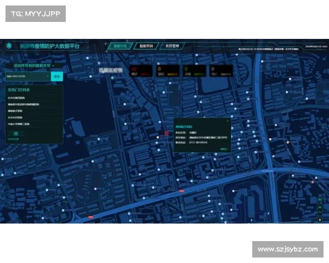Click the red confirmed cases counter card
The height and width of the screenshot is (263, 329).
[141, 71]
